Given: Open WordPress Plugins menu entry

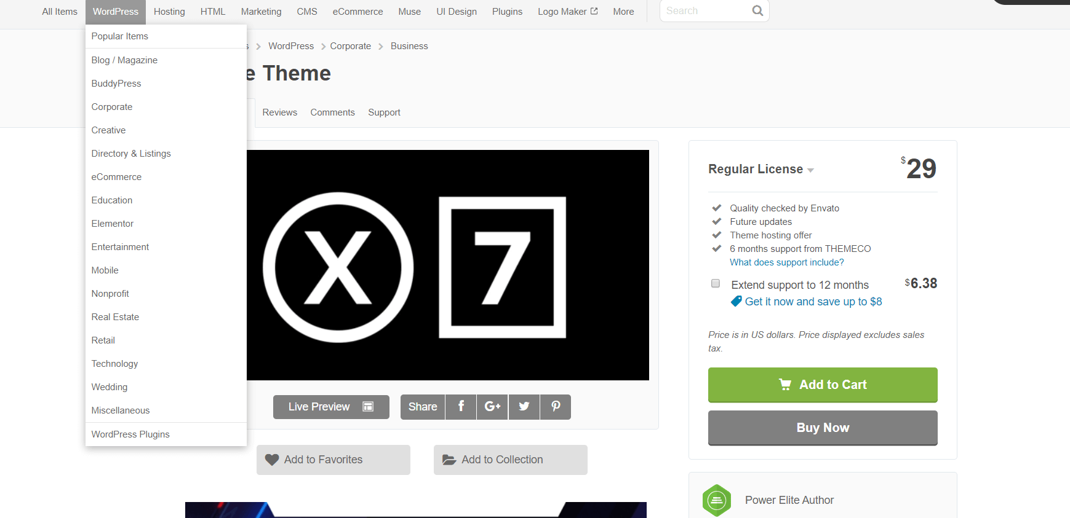Looking at the screenshot, I should click(x=166, y=434).
